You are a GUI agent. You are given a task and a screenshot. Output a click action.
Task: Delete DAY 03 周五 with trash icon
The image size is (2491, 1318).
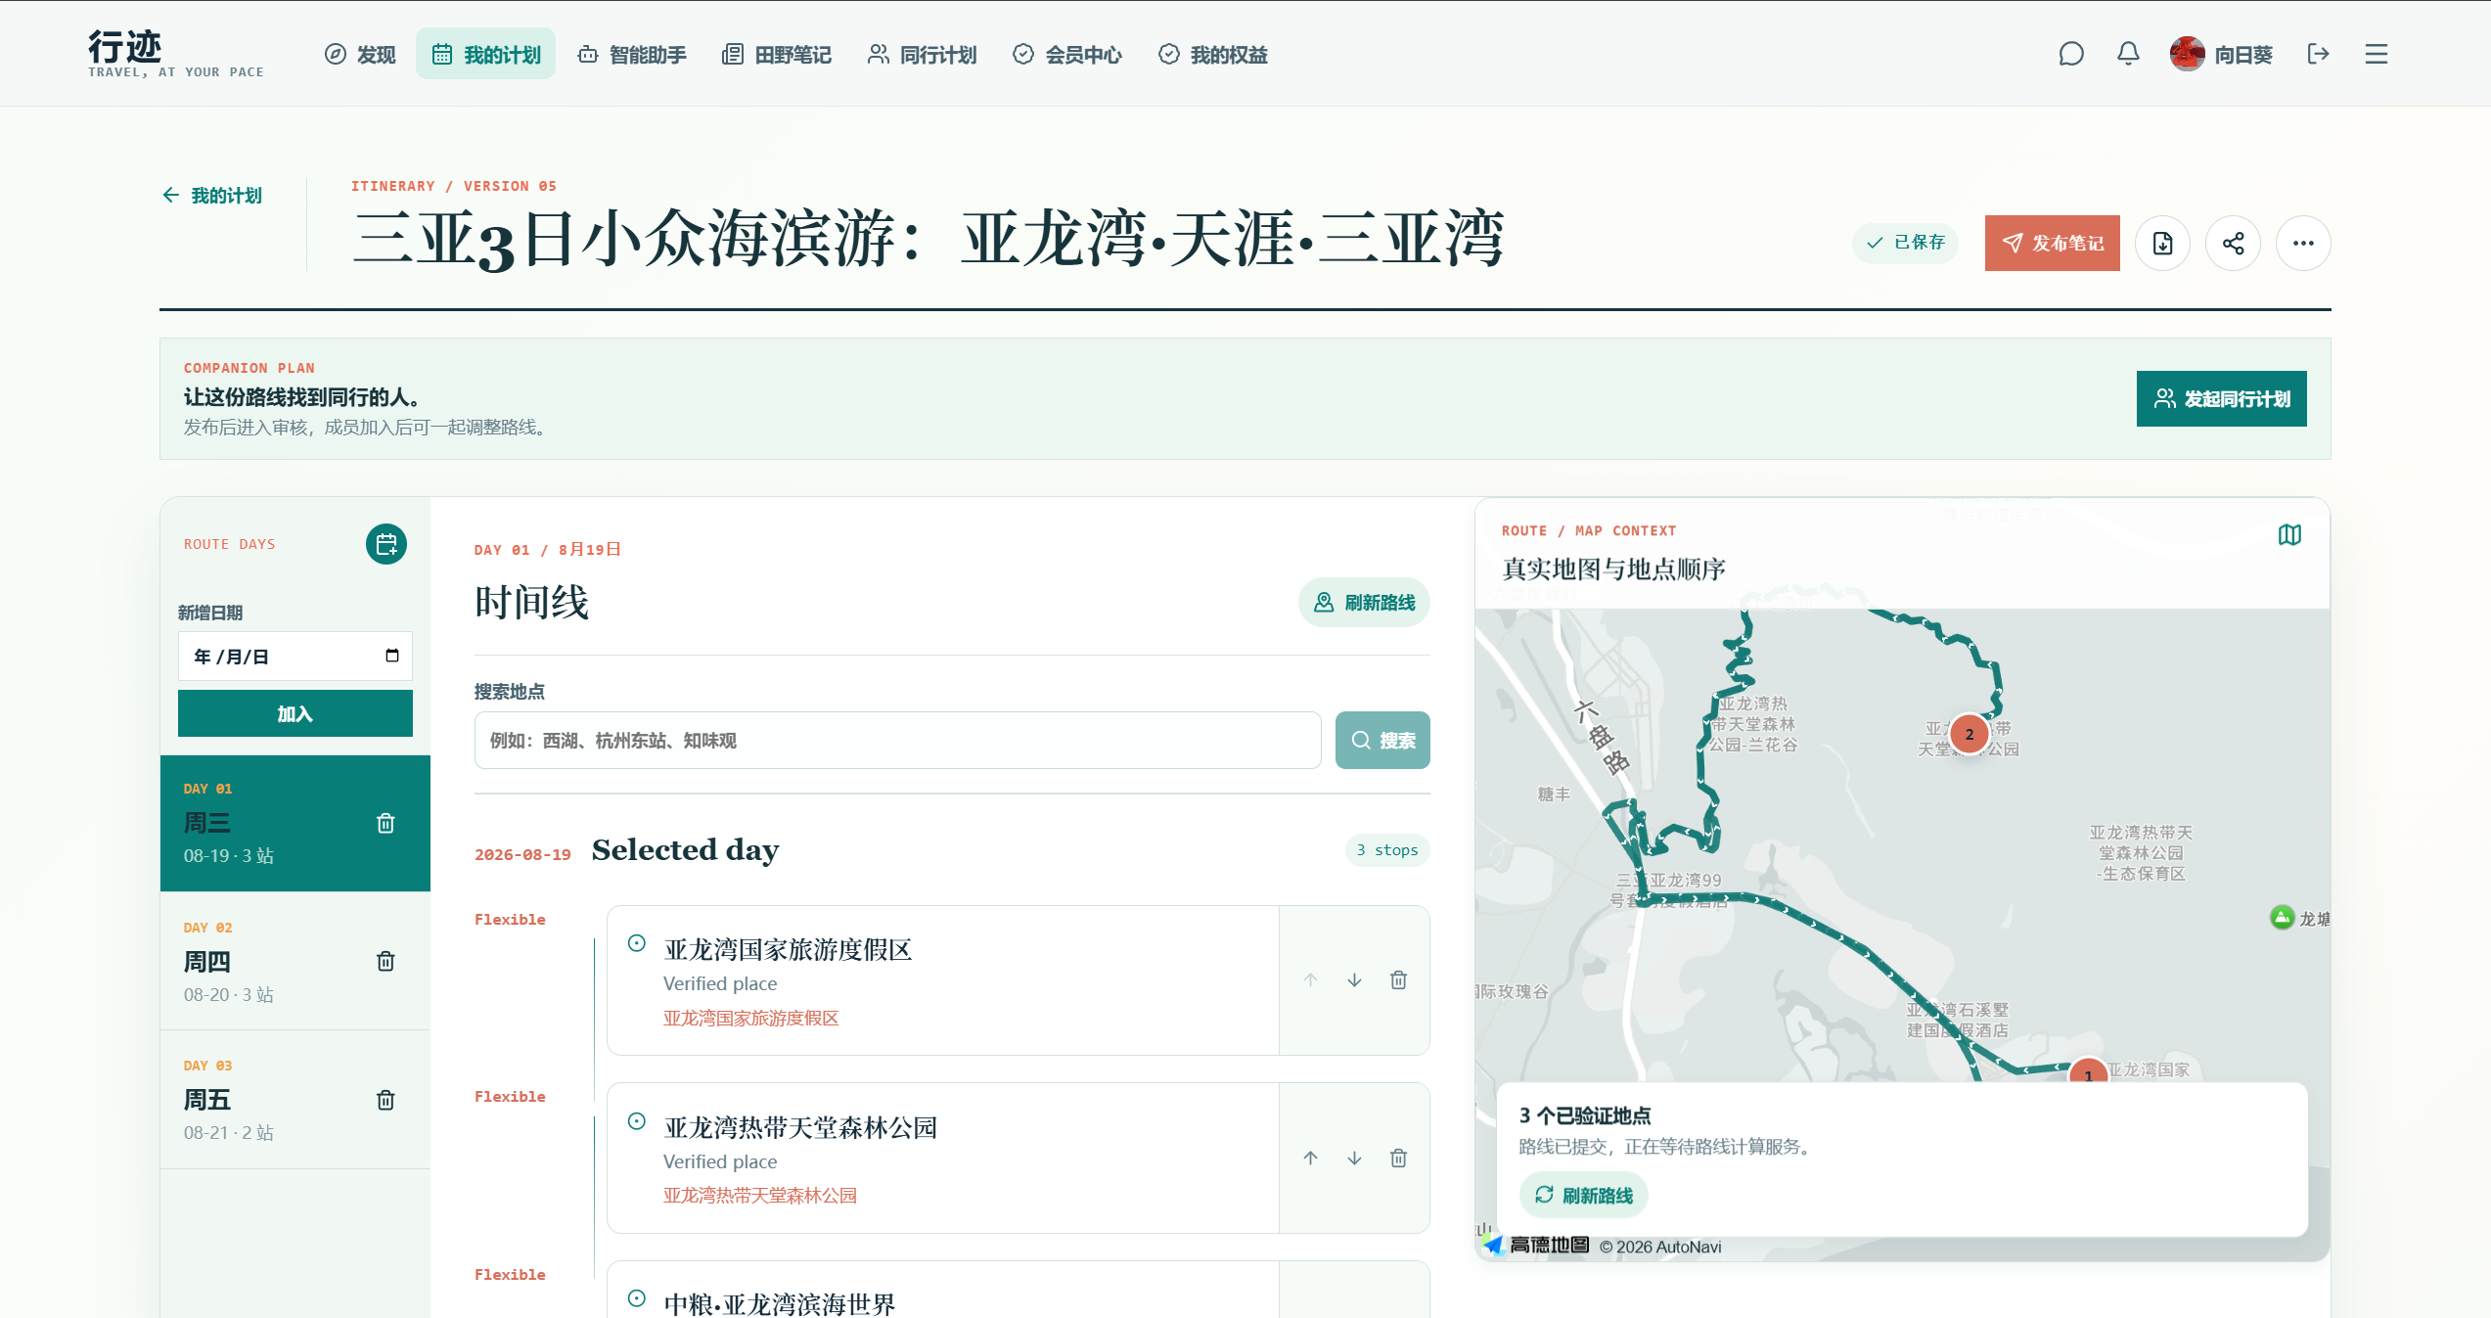(x=385, y=1100)
